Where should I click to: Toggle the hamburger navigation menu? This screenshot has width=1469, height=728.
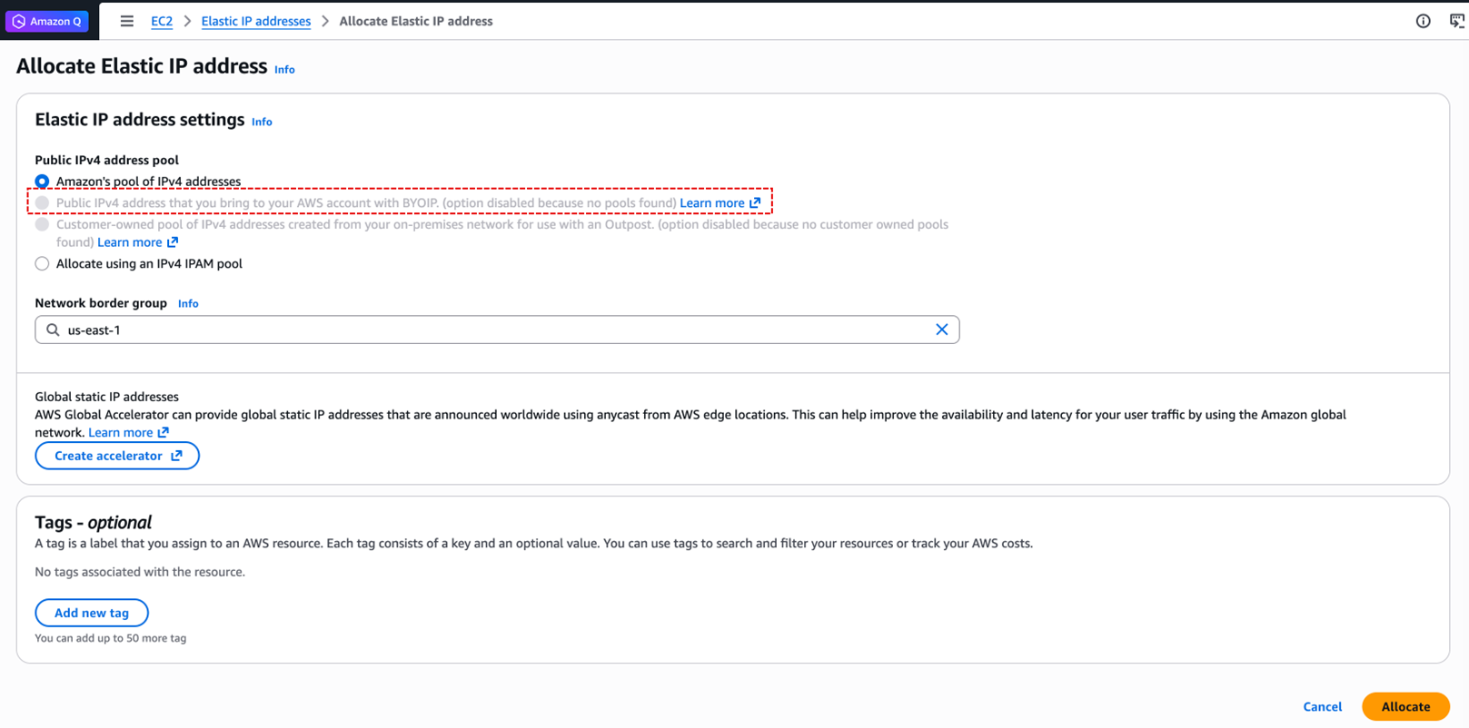tap(127, 21)
